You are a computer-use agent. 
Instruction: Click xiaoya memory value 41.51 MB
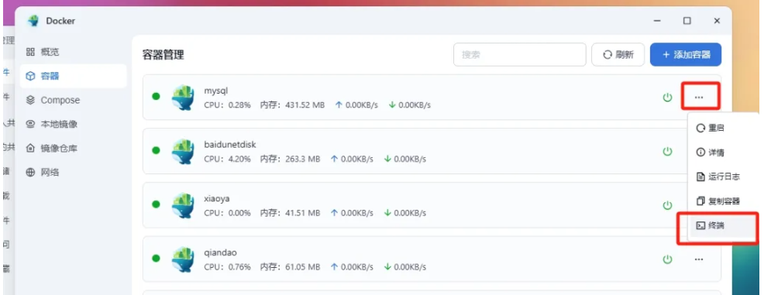click(304, 214)
